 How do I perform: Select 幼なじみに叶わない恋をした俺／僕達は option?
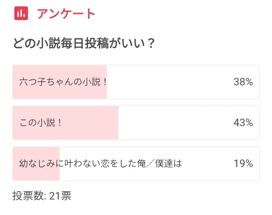pos(100,164)
